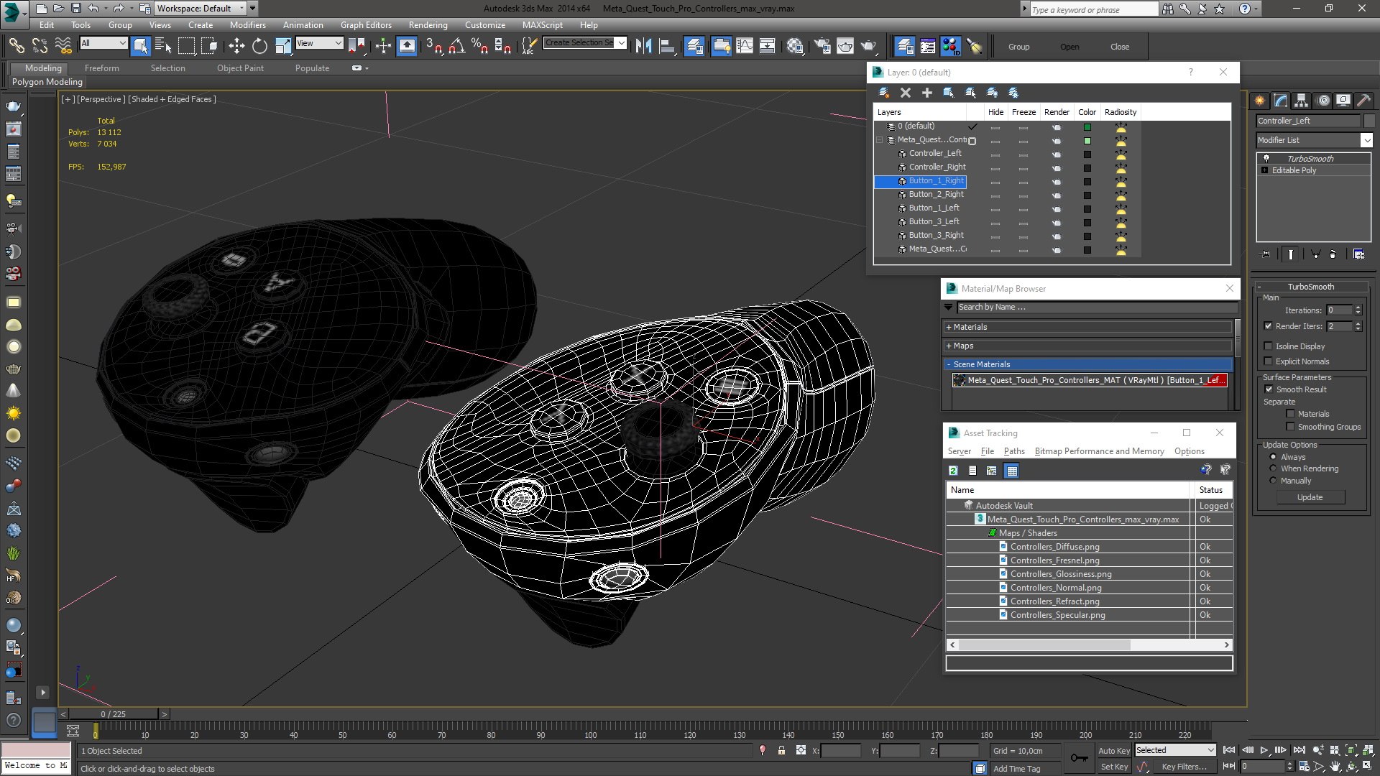Screen dimensions: 1380x776
Task: Select the When Rendering update option
Action: (1274, 468)
